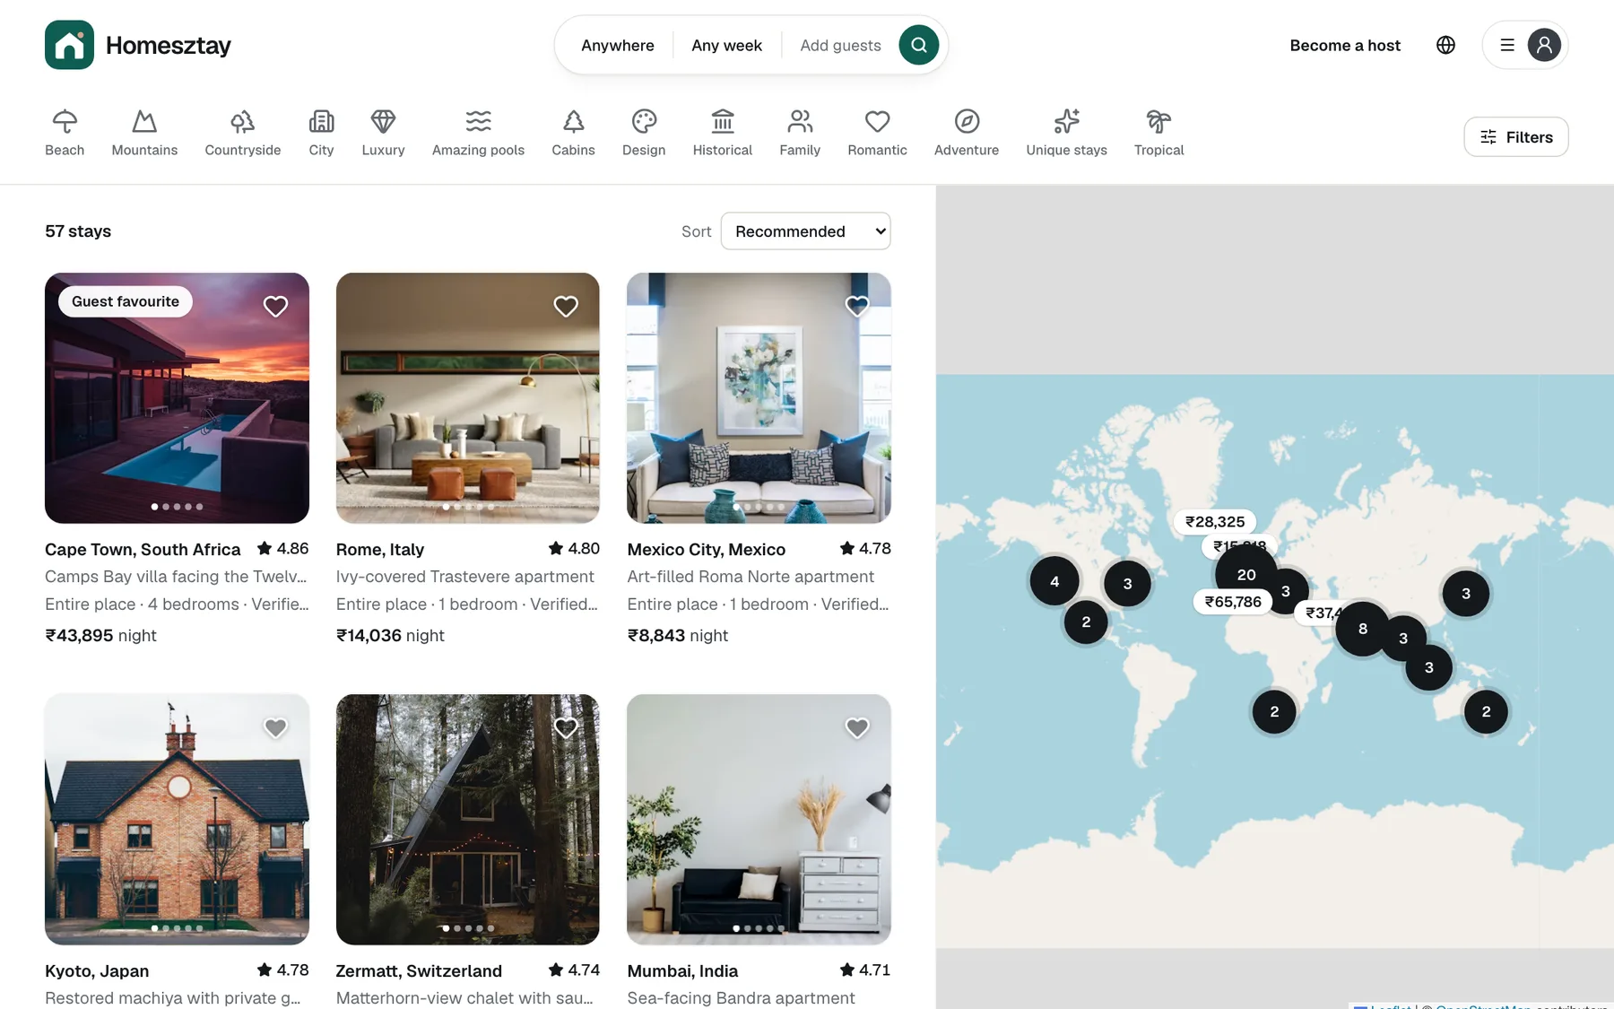Favourite the Mexico City listing heart
Image resolution: width=1614 pixels, height=1009 pixels.
[857, 306]
